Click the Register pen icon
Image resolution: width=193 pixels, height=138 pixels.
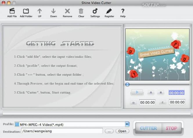pos(109,11)
